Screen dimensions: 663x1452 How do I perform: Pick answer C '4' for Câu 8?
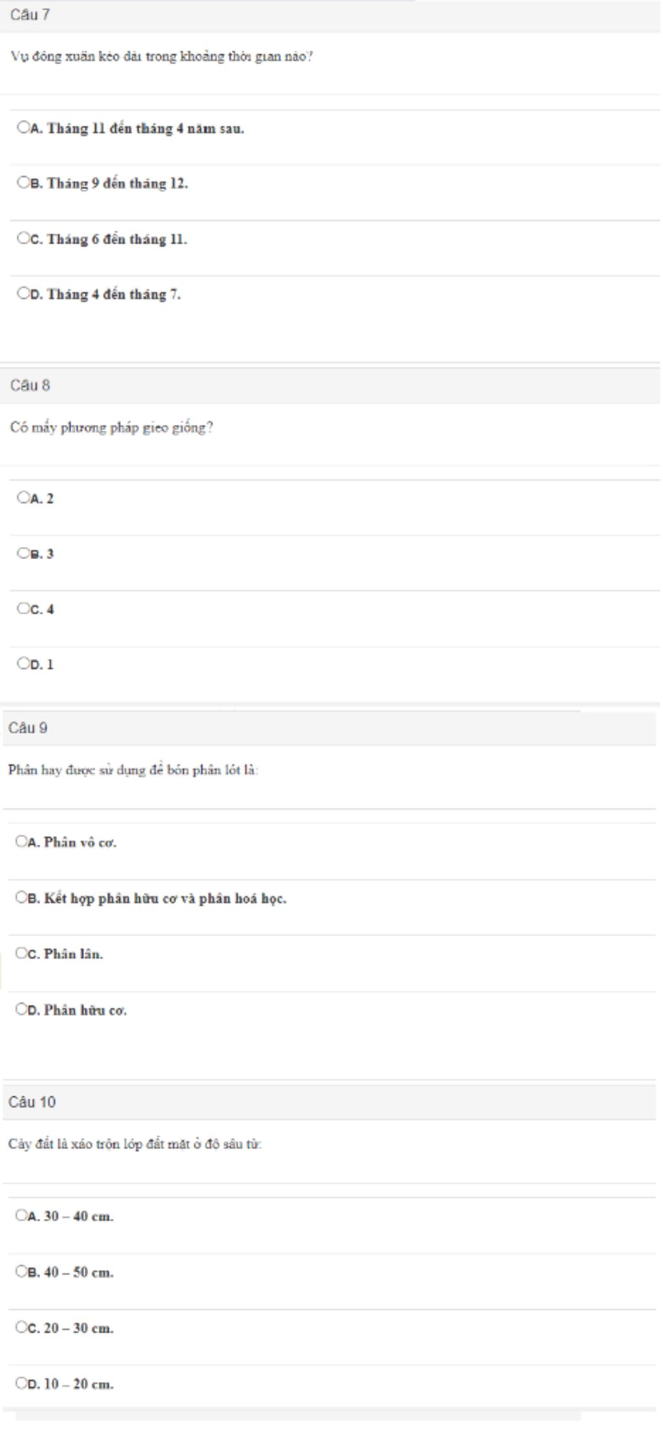(23, 608)
